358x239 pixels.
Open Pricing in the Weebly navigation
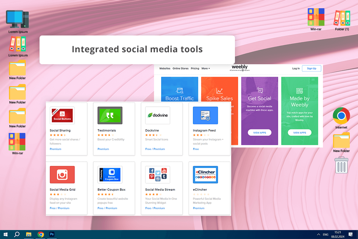tap(195, 68)
